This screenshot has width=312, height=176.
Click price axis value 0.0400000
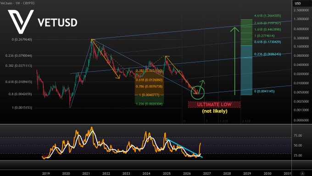(x=301, y=65)
